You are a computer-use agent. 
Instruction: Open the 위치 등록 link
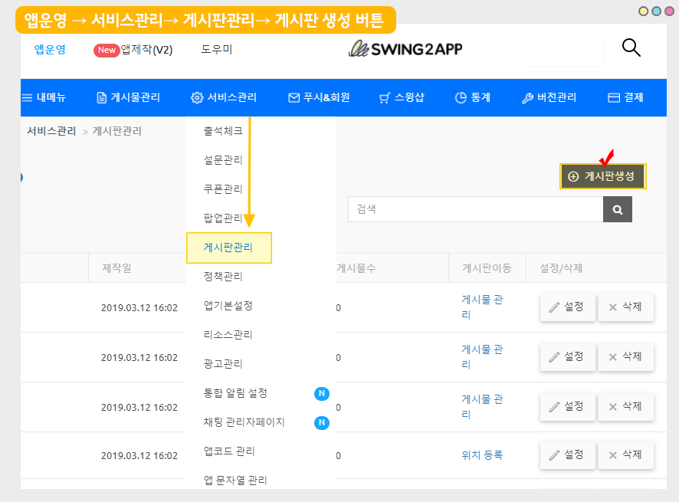[x=482, y=454]
